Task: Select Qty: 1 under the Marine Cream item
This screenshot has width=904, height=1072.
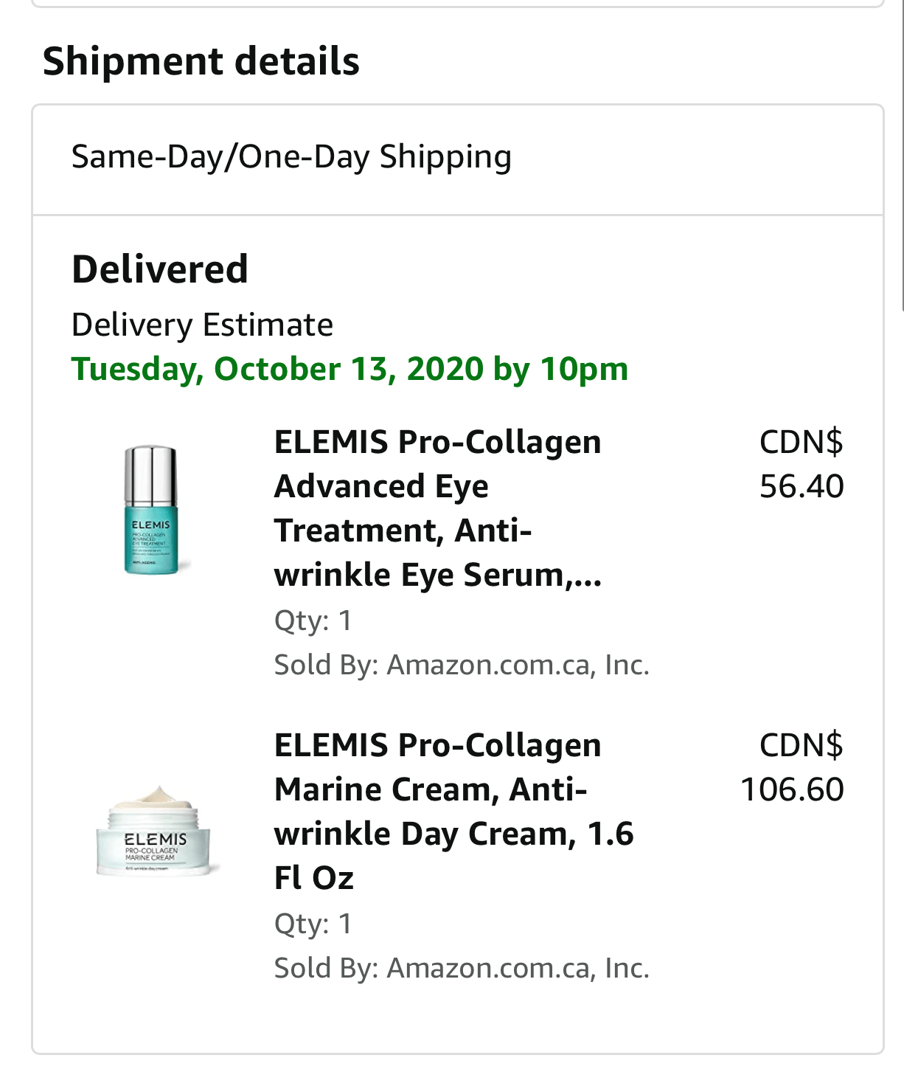Action: click(314, 923)
